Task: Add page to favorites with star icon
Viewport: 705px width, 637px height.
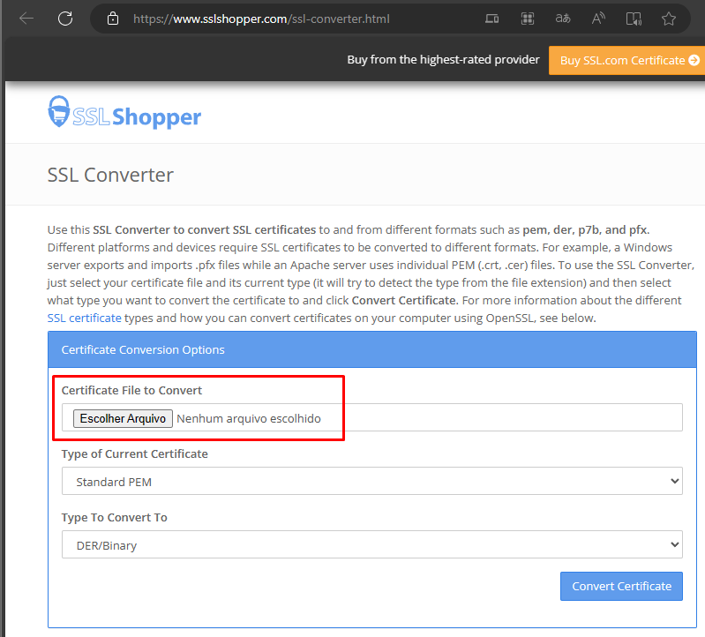Action: coord(669,19)
